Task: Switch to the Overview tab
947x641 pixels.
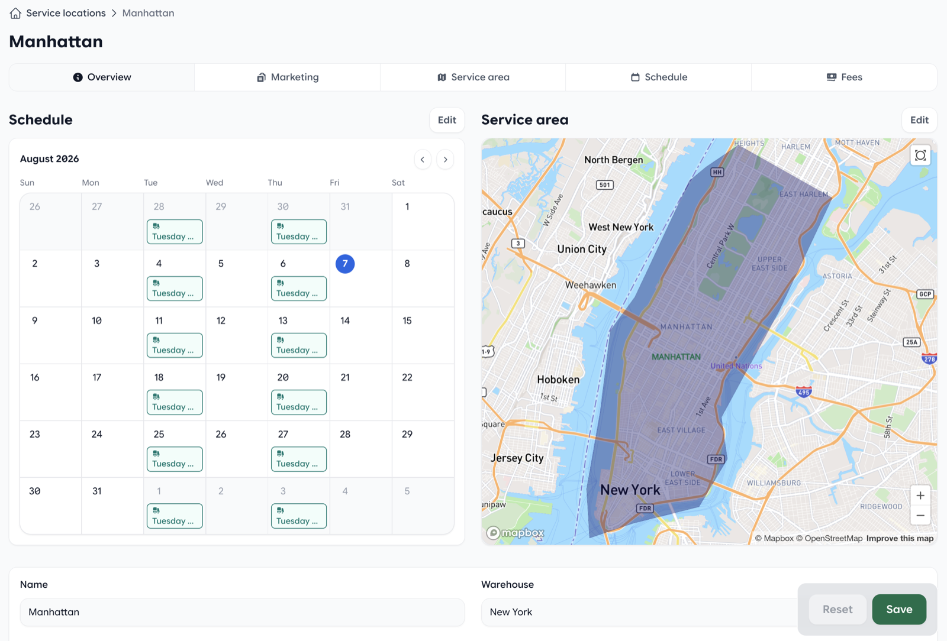Action: tap(102, 77)
